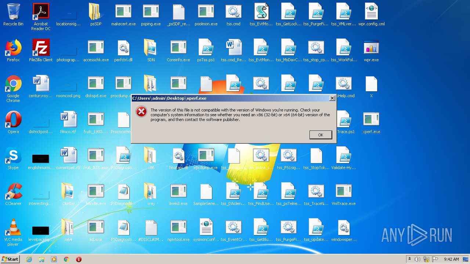470x264 pixels.
Task: Open Action Center flag icon
Action: [x=435, y=259]
